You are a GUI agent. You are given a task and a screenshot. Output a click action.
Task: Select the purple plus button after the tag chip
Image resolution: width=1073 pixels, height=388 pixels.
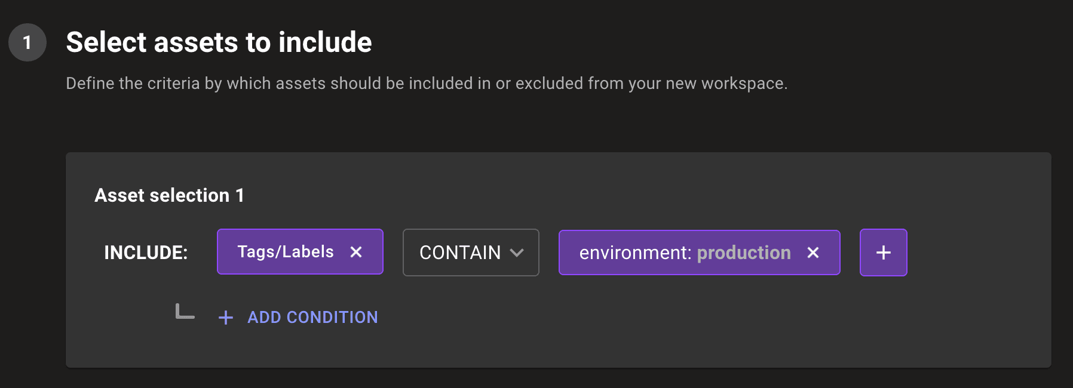click(883, 252)
